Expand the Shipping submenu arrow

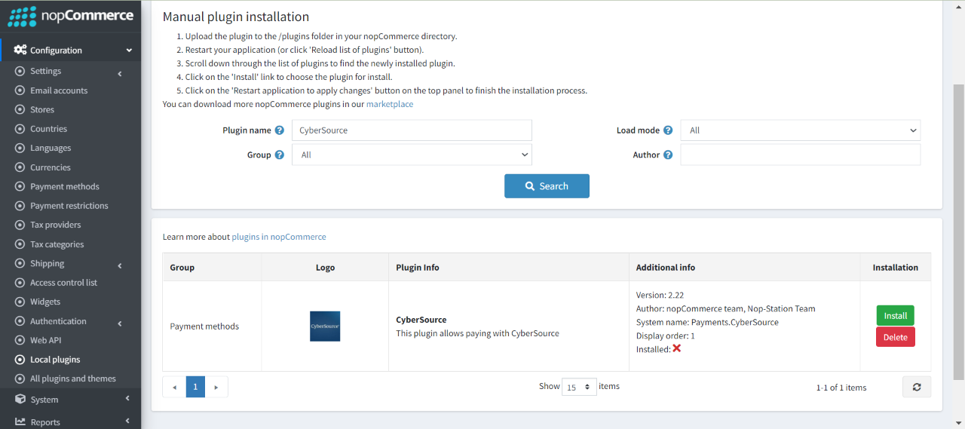[121, 265]
